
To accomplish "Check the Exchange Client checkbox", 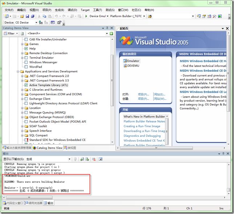I will [26, 99].
